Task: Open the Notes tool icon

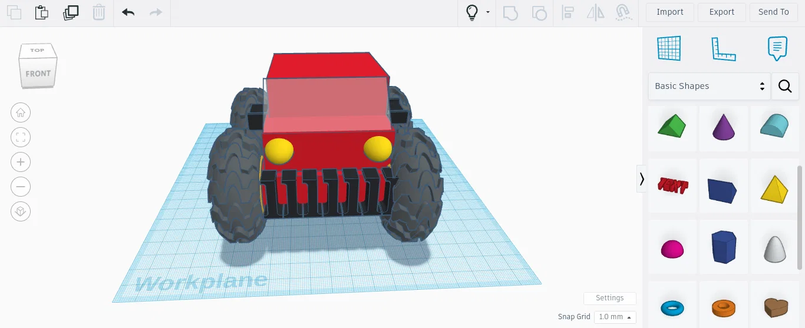Action: 777,49
